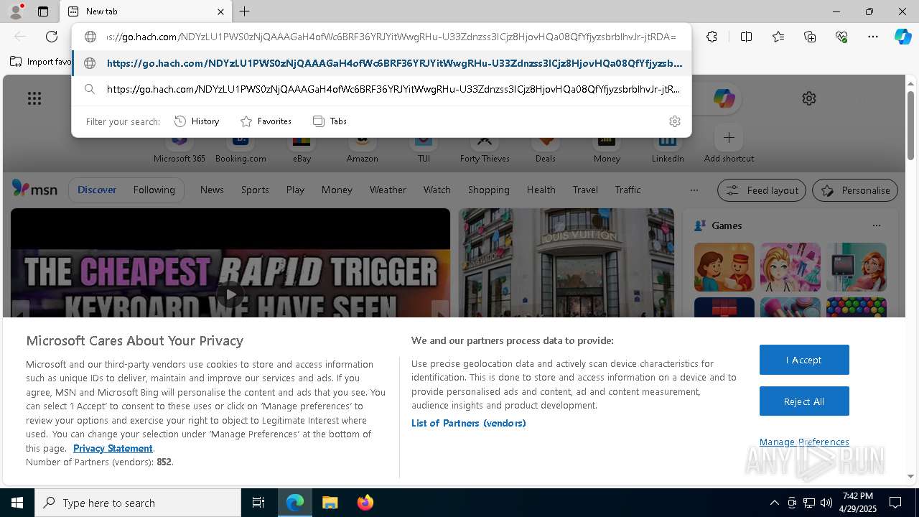Open the Shopping category
The width and height of the screenshot is (919, 517).
click(488, 190)
